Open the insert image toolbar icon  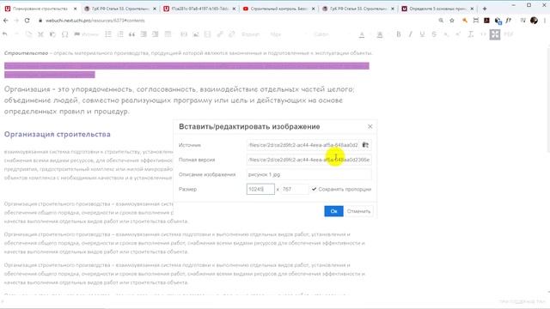pyautogui.click(x=196, y=34)
